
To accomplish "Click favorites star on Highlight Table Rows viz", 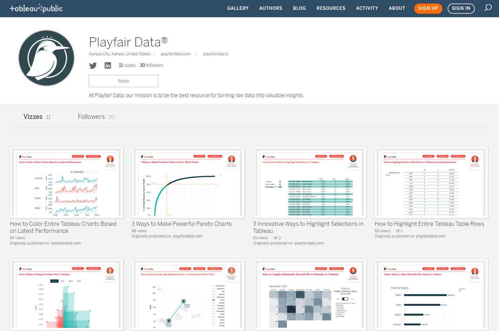I will (x=398, y=231).
